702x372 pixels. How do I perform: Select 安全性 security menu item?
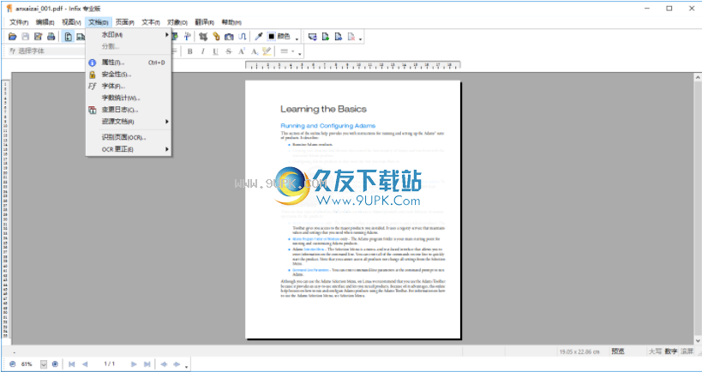pyautogui.click(x=129, y=75)
